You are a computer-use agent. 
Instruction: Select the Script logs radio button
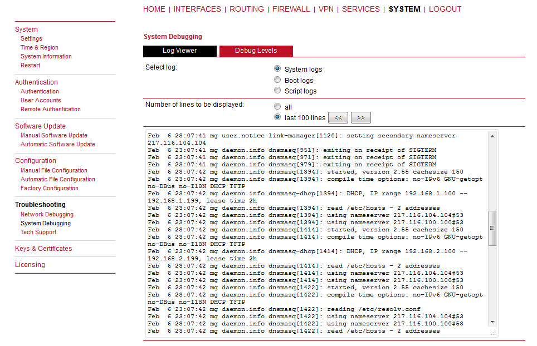pos(277,90)
